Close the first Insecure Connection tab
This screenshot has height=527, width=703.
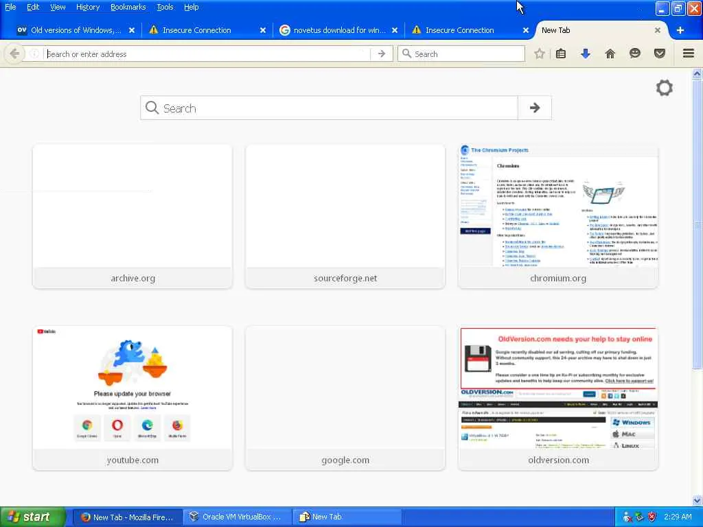tap(263, 30)
